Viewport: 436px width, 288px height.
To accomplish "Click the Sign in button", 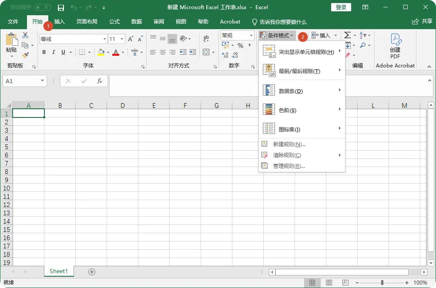I will (341, 7).
